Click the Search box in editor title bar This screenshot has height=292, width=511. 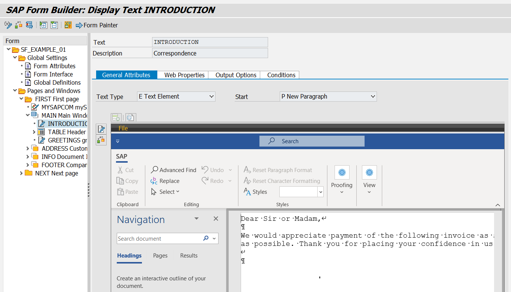pos(312,141)
